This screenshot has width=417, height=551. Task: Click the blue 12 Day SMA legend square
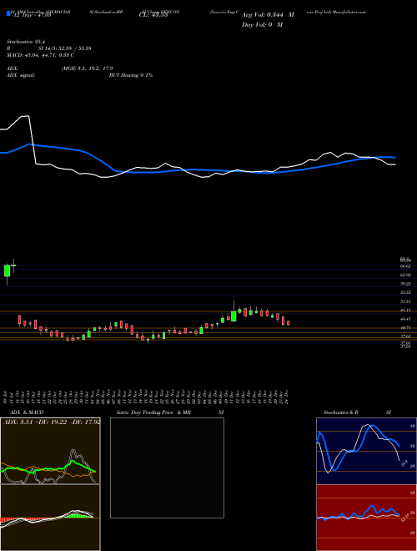(8, 14)
